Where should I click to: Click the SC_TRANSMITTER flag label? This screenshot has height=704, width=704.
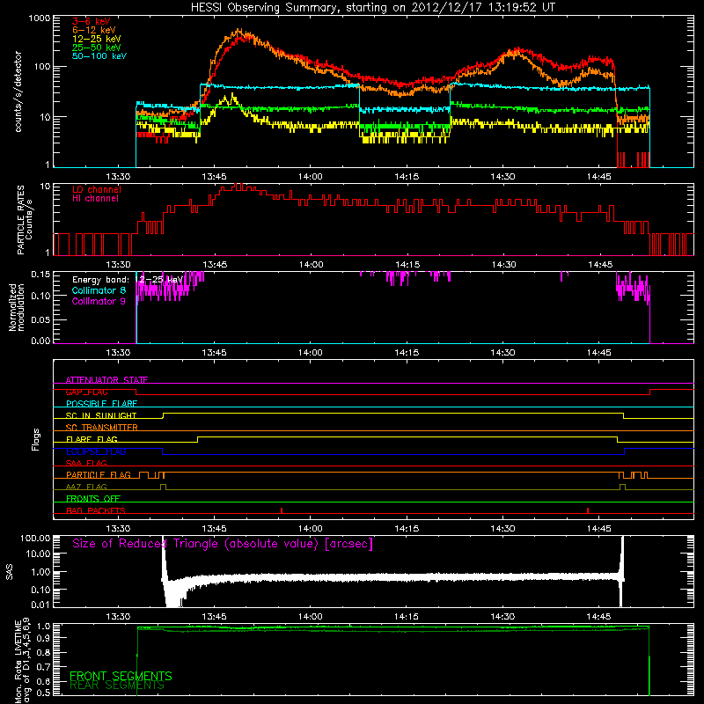point(102,428)
